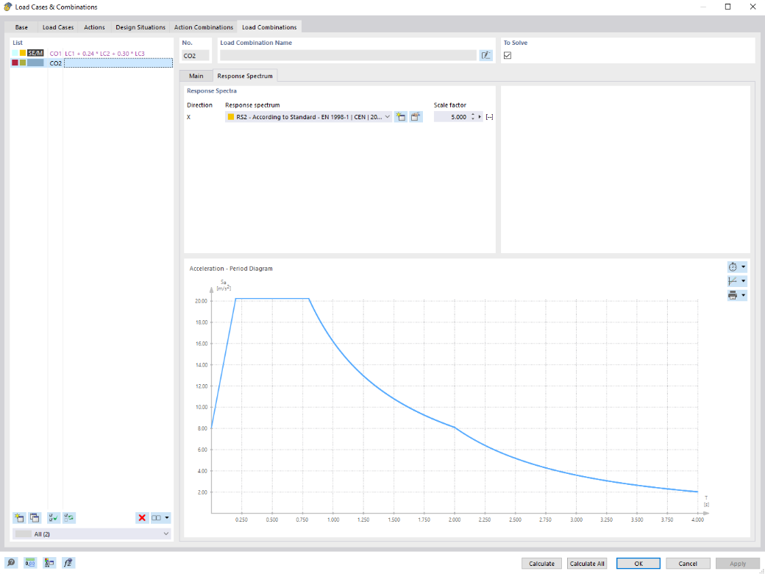This screenshot has width=765, height=574.
Task: Uncheck the To Solve checkbox
Action: tap(508, 56)
